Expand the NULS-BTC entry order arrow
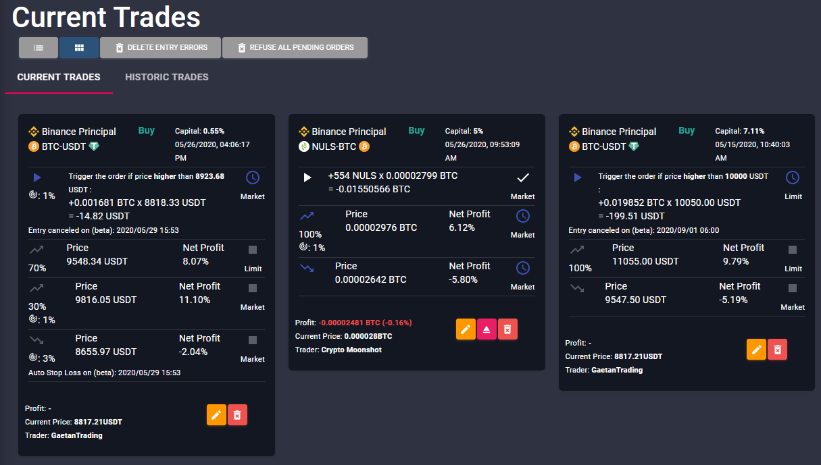Image resolution: width=821 pixels, height=465 pixels. coord(307,177)
